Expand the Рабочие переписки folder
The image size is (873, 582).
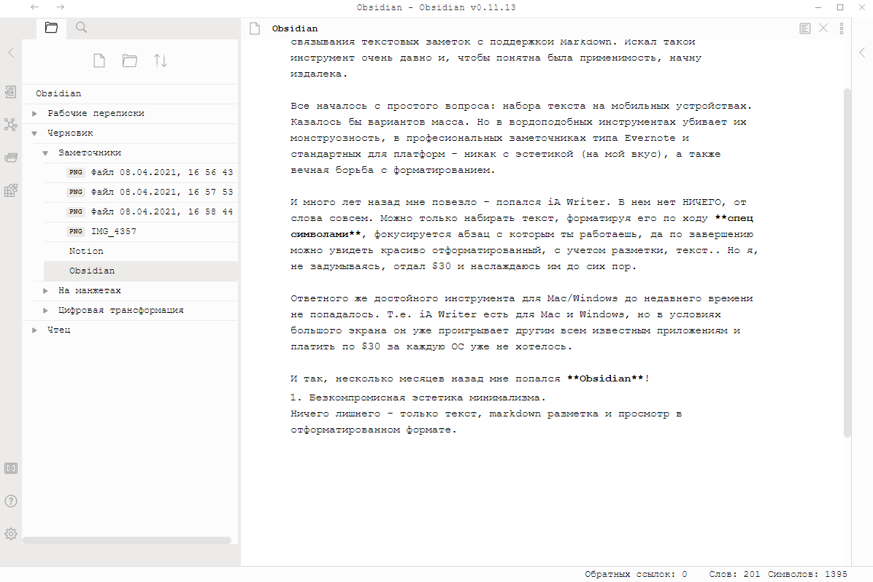tap(34, 114)
